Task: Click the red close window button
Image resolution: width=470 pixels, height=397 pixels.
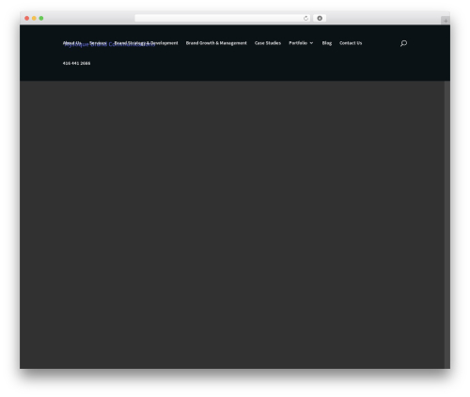Action: point(27,18)
